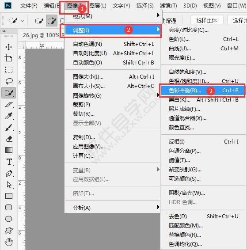247x250 pixels.
Task: Open 色阶(L) adjustment
Action: tap(203, 39)
